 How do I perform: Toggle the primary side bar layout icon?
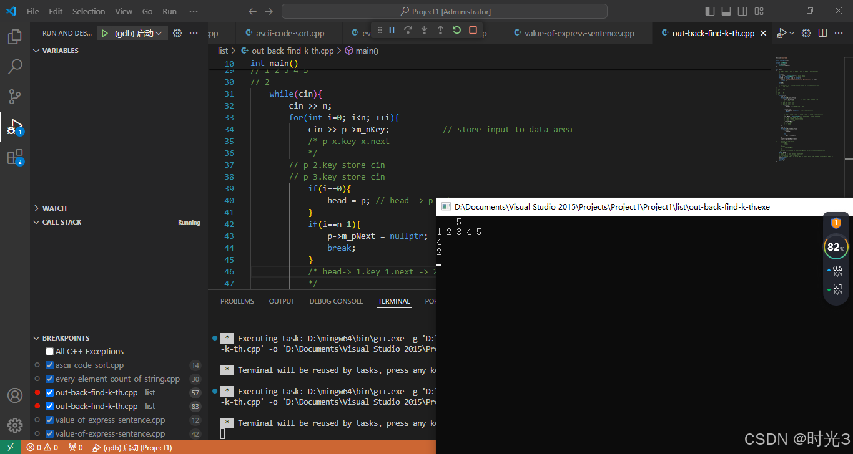tap(710, 11)
